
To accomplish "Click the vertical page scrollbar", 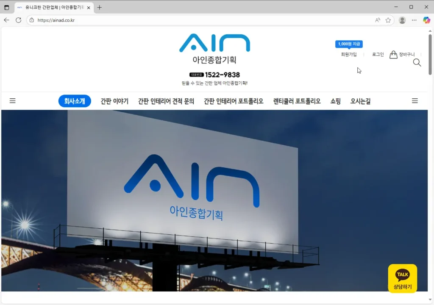I will pos(430,55).
